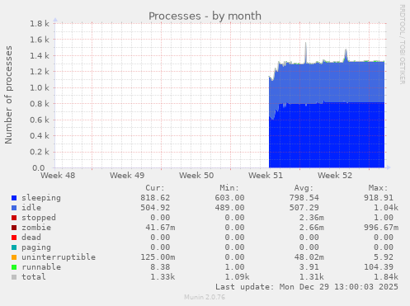Select the 'zombie' legend label
Viewport: 410px width, 306px height.
[36, 228]
